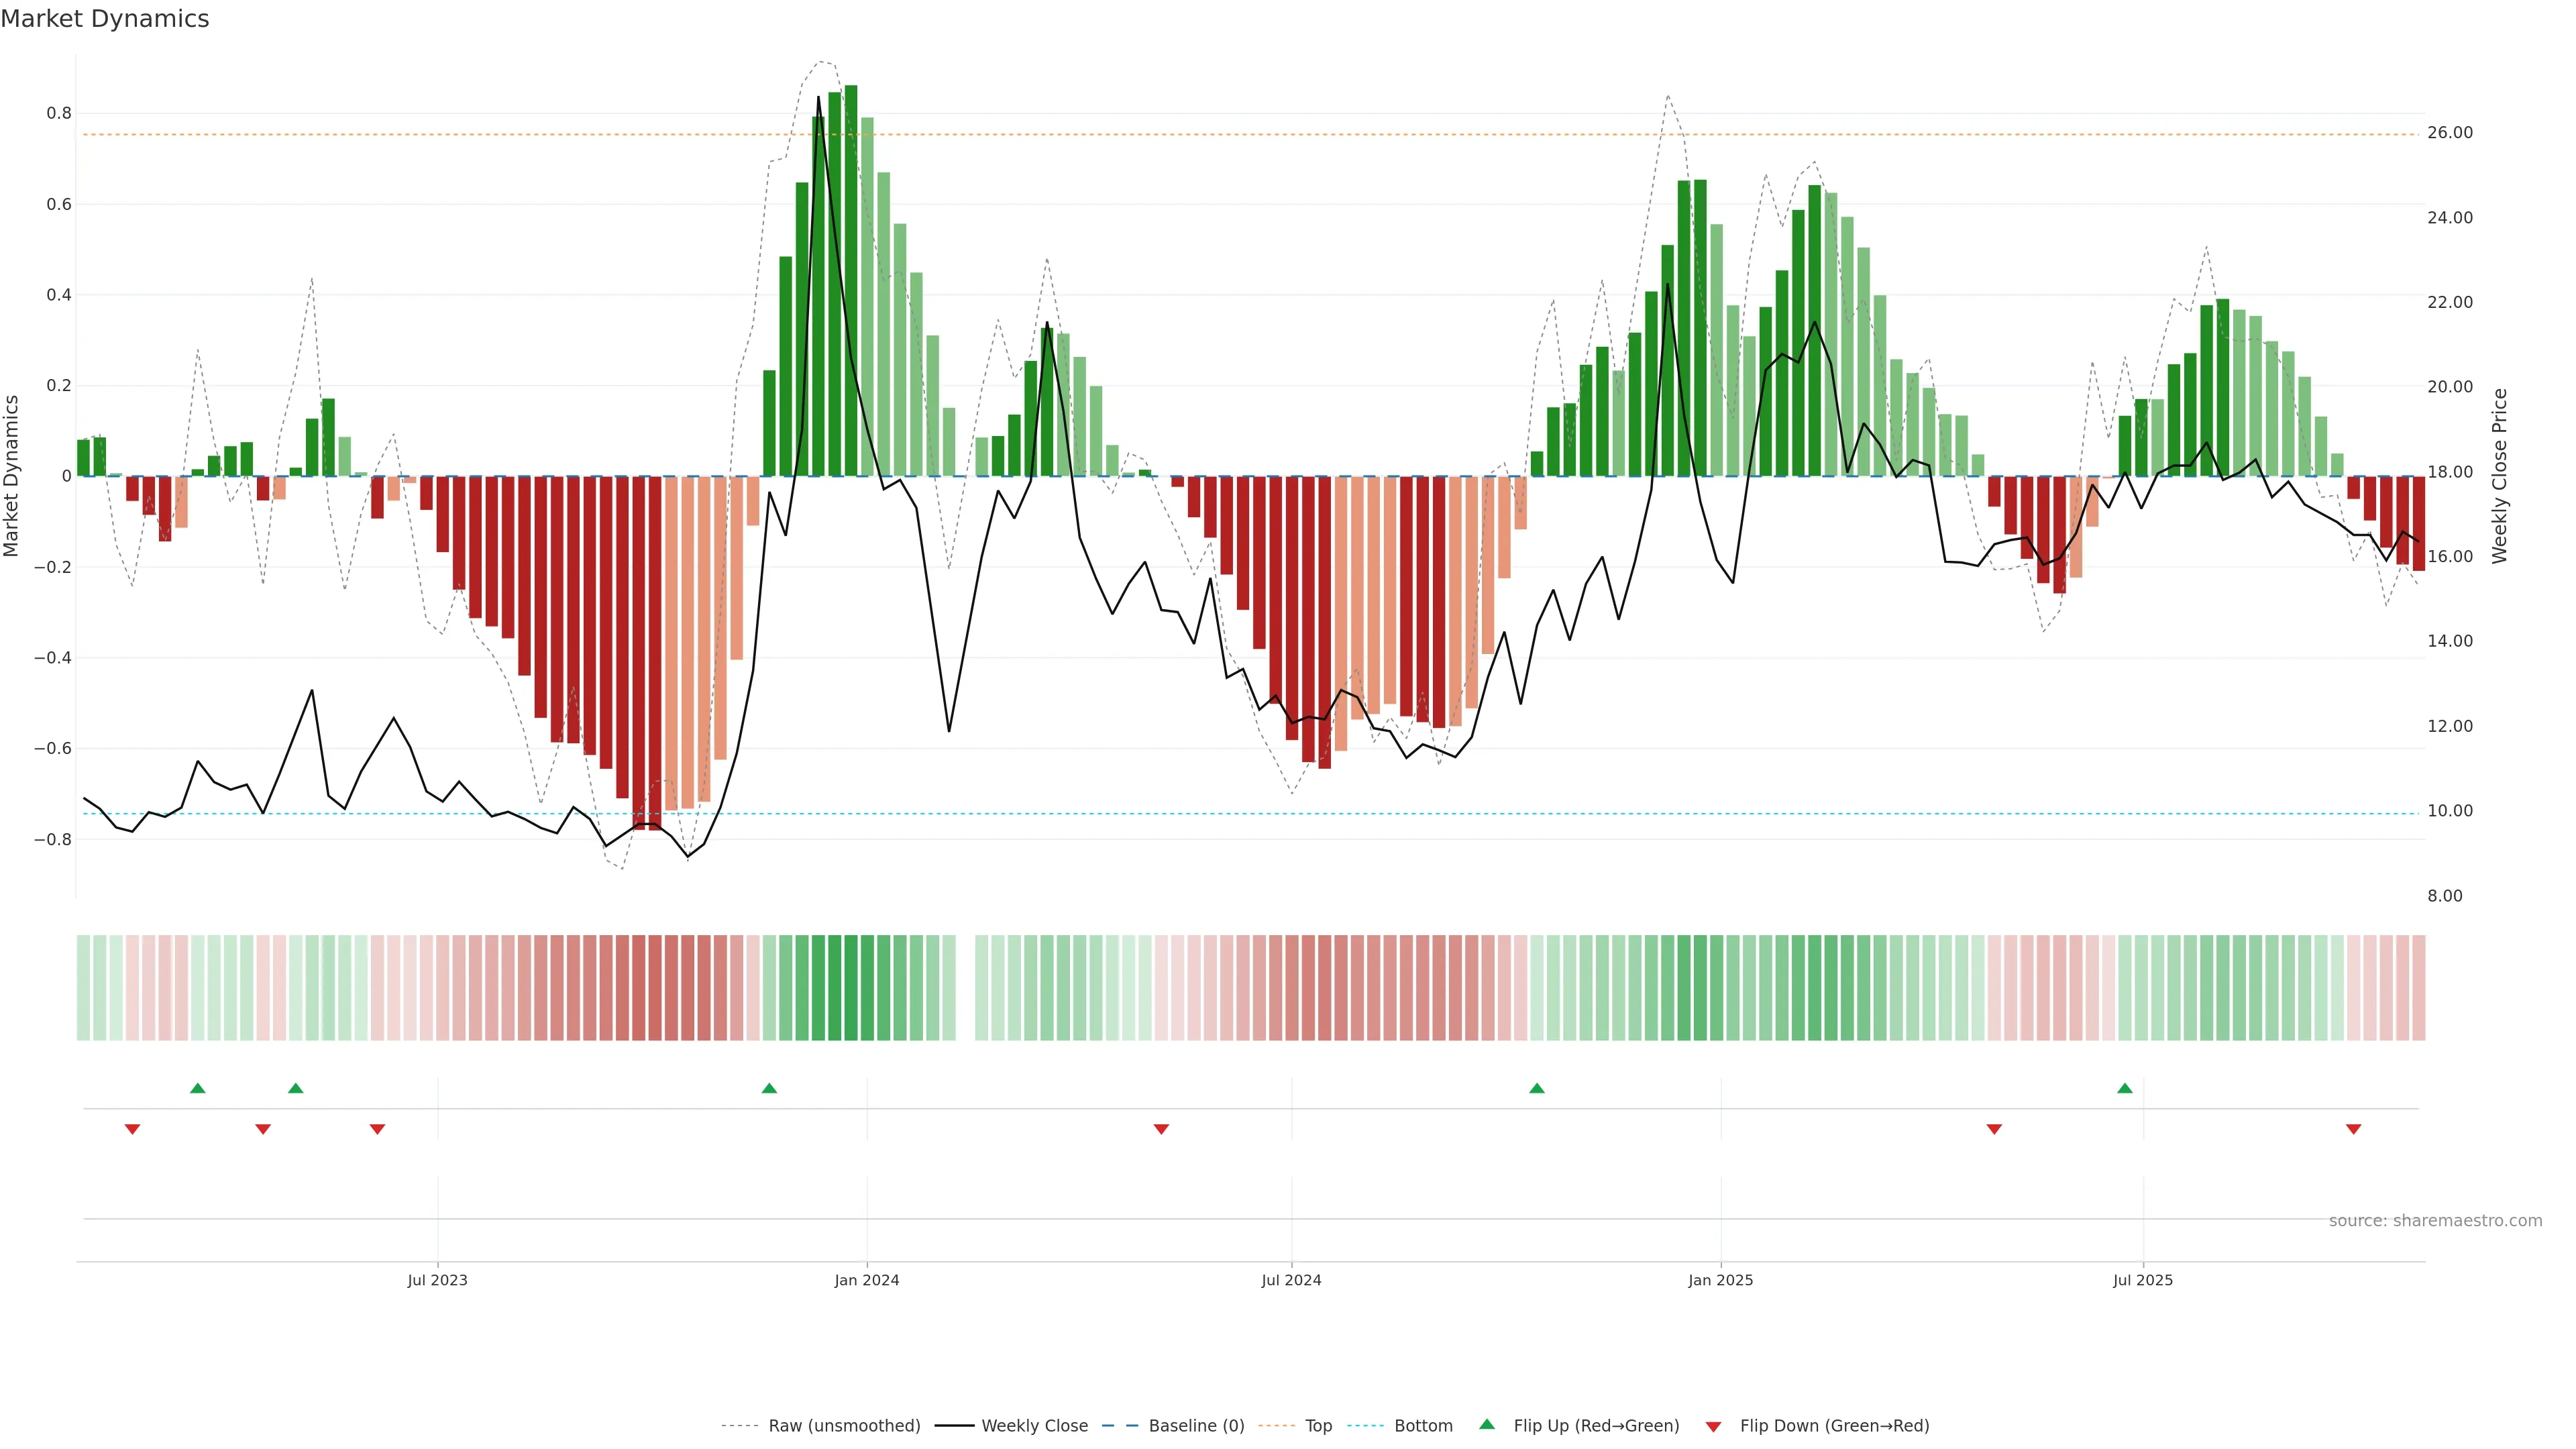
Task: Hide the Top line via legend
Action: point(1318,1426)
